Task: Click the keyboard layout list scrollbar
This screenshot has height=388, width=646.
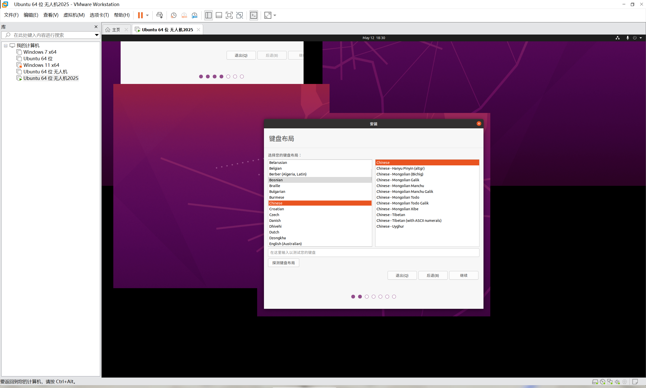Action: coord(371,175)
